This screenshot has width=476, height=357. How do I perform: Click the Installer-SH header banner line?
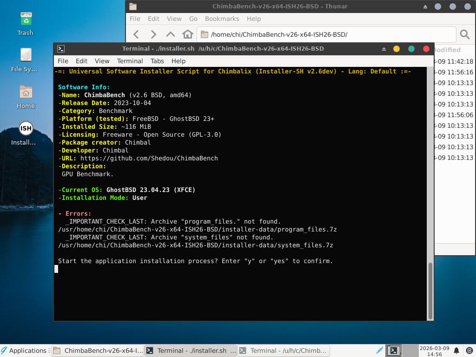coord(233,71)
